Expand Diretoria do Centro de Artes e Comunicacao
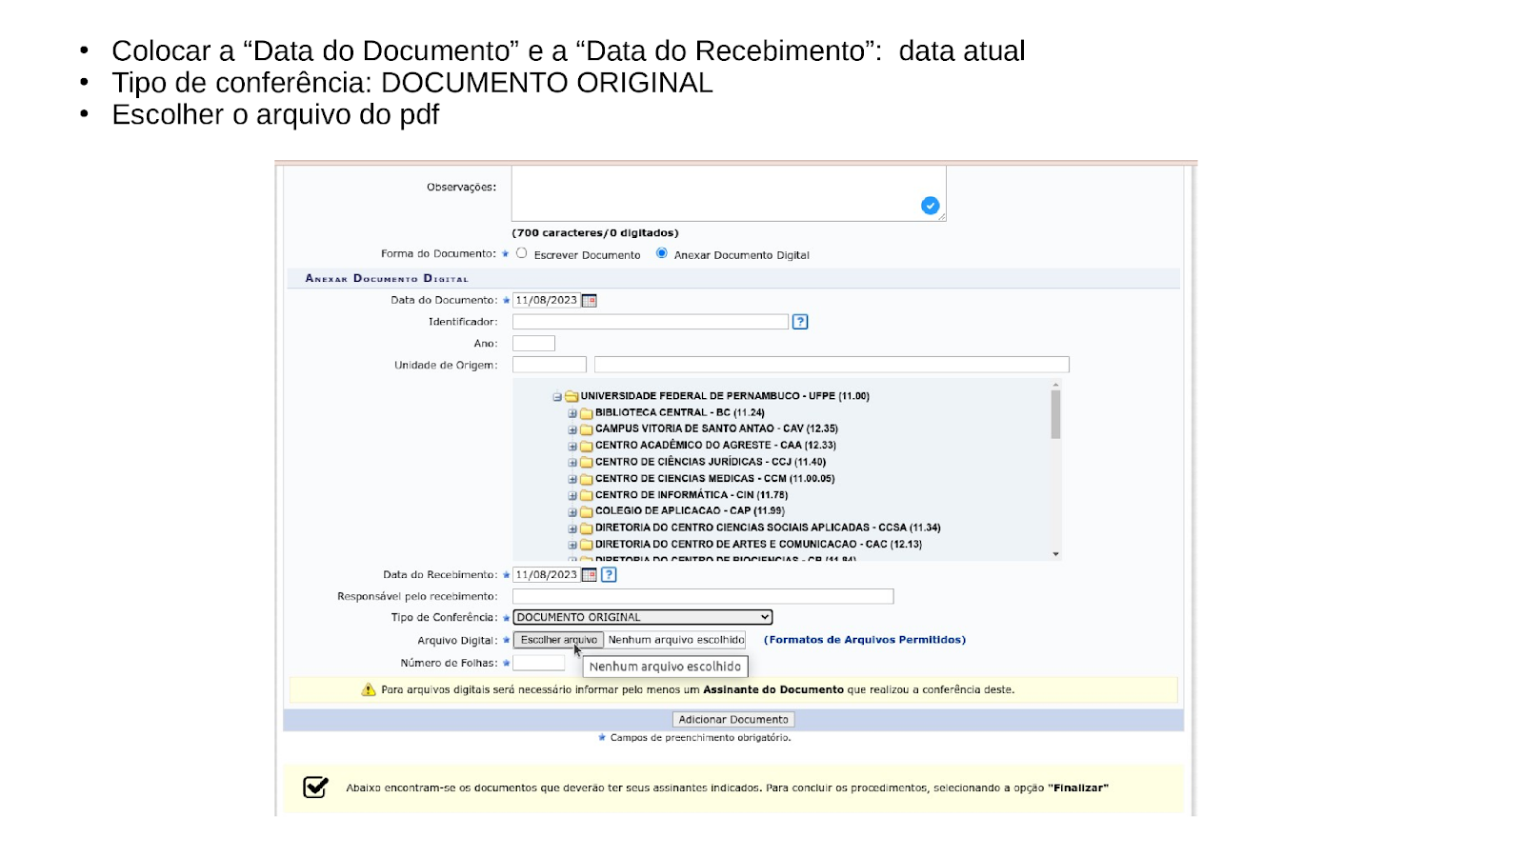The height and width of the screenshot is (857, 1524). [x=572, y=545]
